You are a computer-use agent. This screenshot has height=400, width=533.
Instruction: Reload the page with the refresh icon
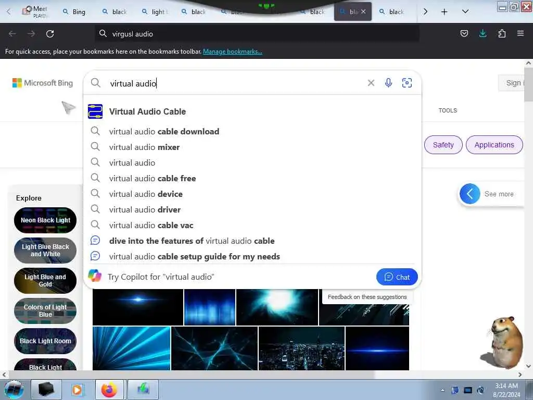[50, 34]
